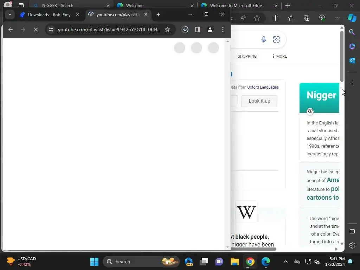Search by voice with the microphone icon
Viewport: 360px width, 270px height.
click(264, 39)
